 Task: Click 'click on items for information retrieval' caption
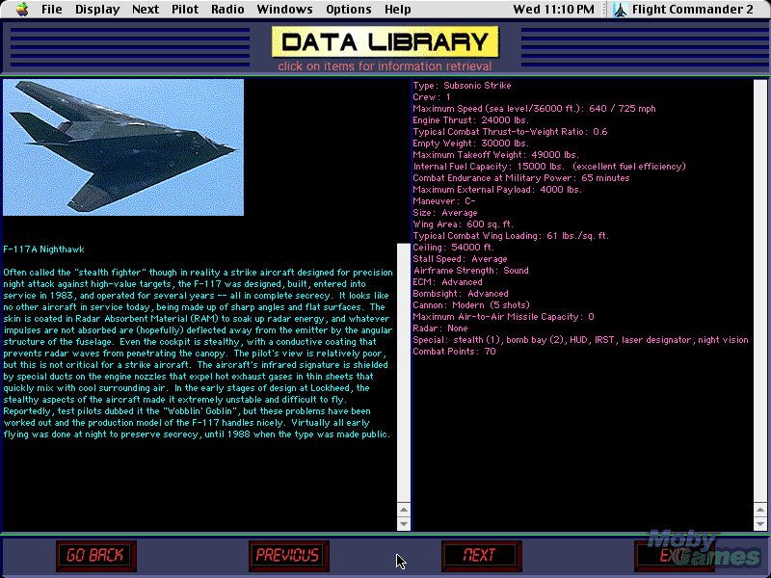click(385, 66)
